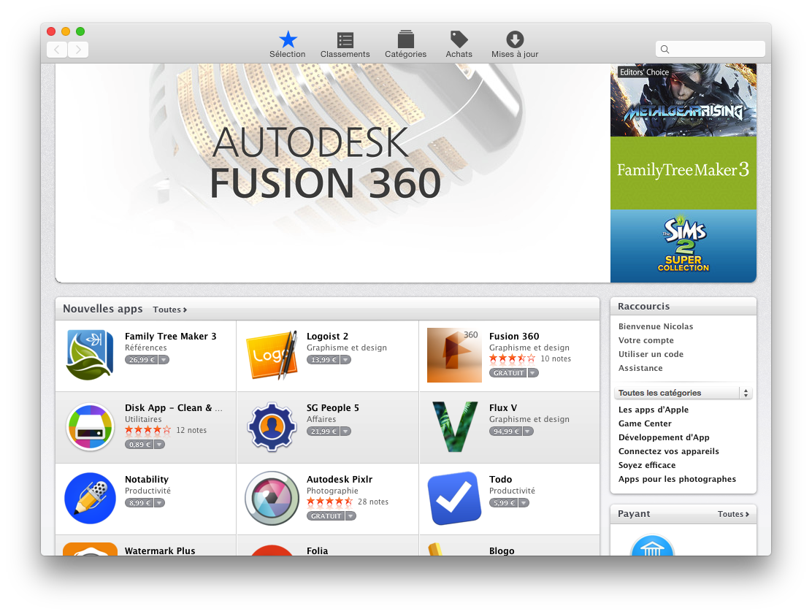Expand the Notability price dropdown arrow
The width and height of the screenshot is (812, 614).
coord(159,503)
